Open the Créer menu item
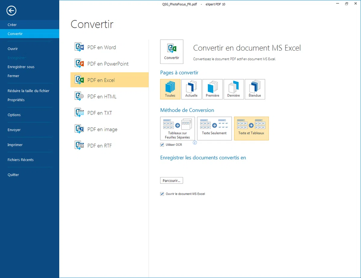 pos(29,25)
